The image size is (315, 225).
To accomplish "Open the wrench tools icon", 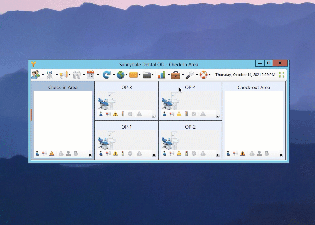I will (190, 75).
